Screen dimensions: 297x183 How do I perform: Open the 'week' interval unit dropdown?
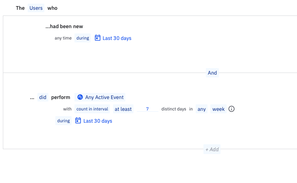click(218, 109)
